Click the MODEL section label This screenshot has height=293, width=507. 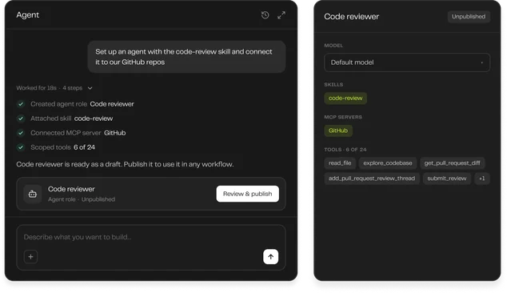pos(333,46)
